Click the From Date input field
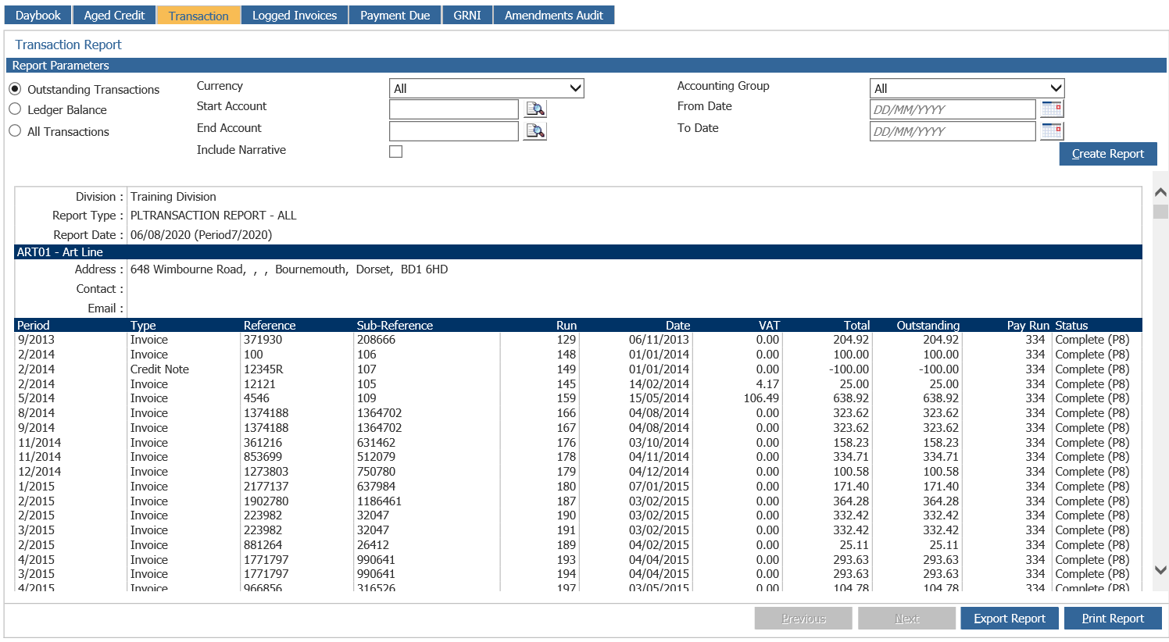The image size is (1169, 642). tap(952, 109)
